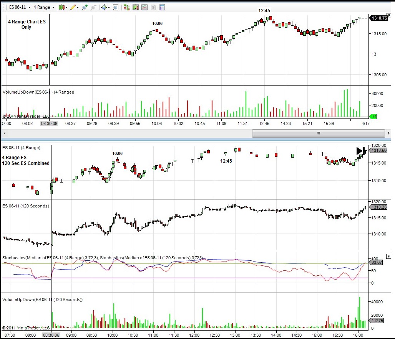
Task: Click the zoom out magnifier icon
Action: tap(93, 7)
